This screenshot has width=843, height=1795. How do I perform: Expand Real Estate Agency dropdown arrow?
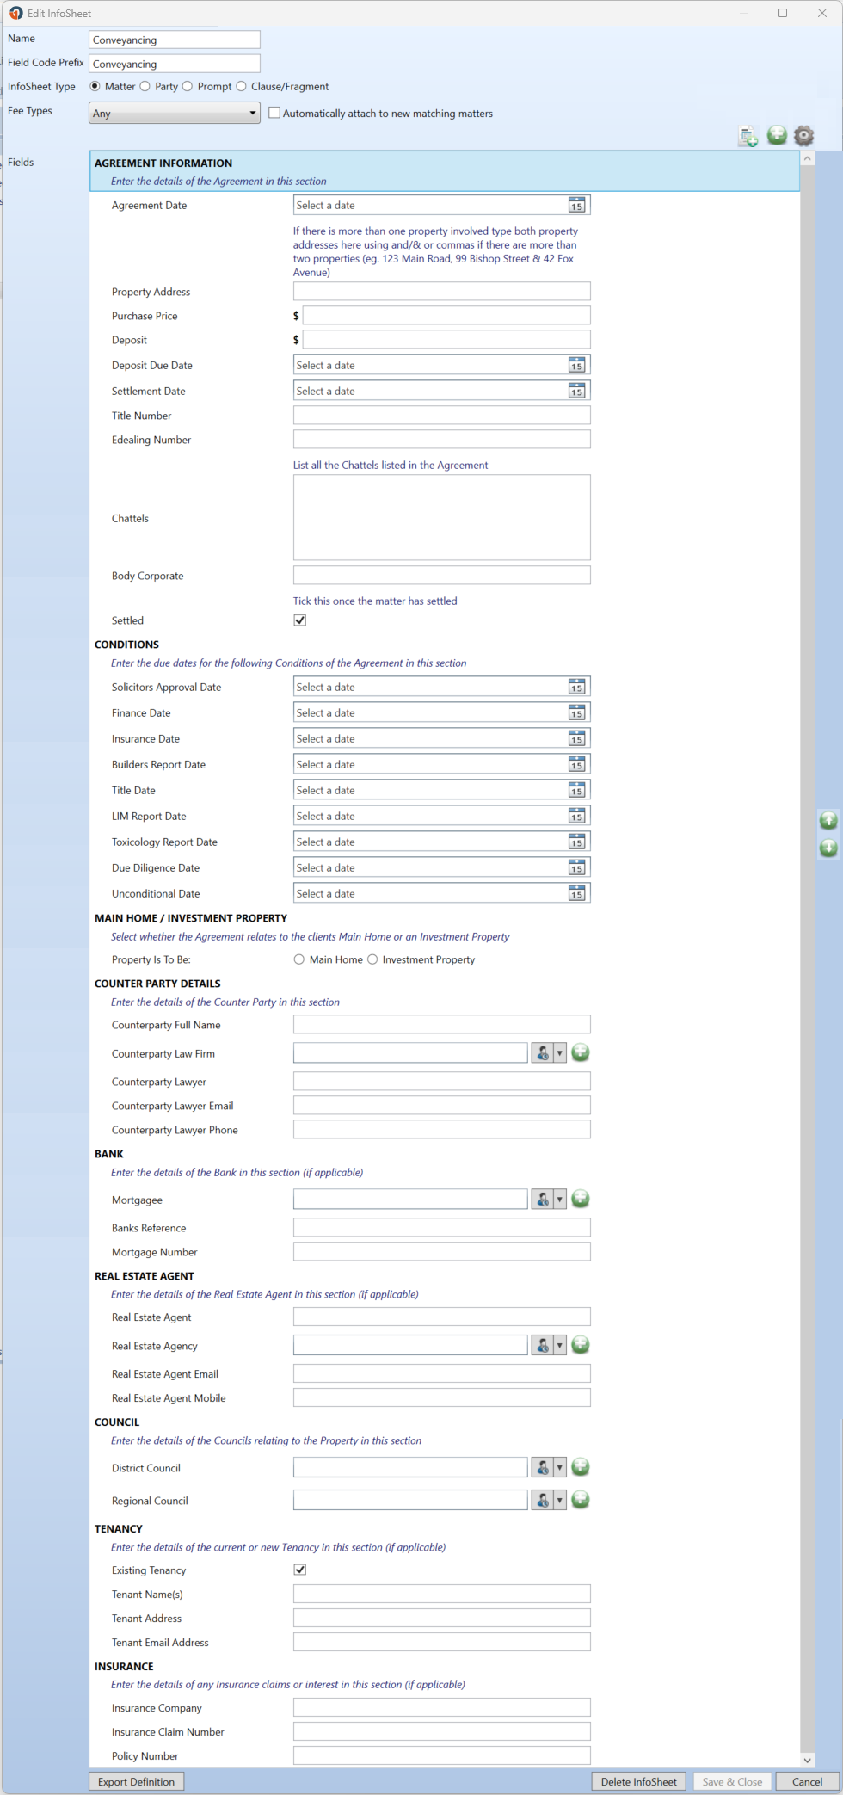559,1346
